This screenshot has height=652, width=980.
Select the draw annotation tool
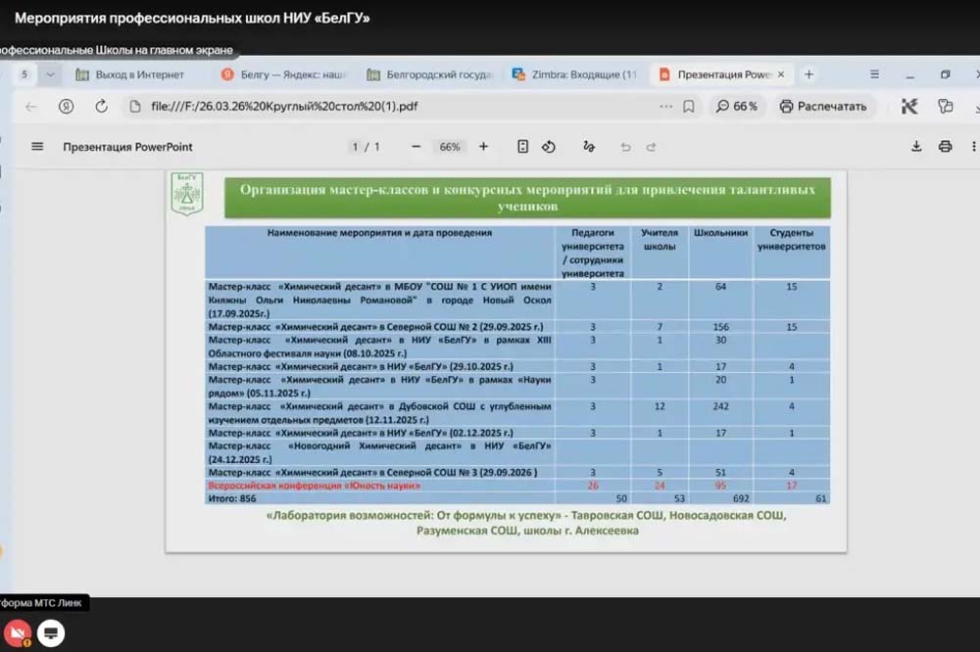coord(588,147)
